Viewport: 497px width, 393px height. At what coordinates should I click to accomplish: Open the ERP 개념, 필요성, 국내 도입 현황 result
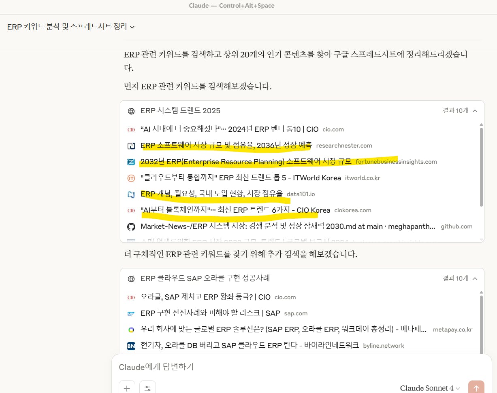[211, 194]
